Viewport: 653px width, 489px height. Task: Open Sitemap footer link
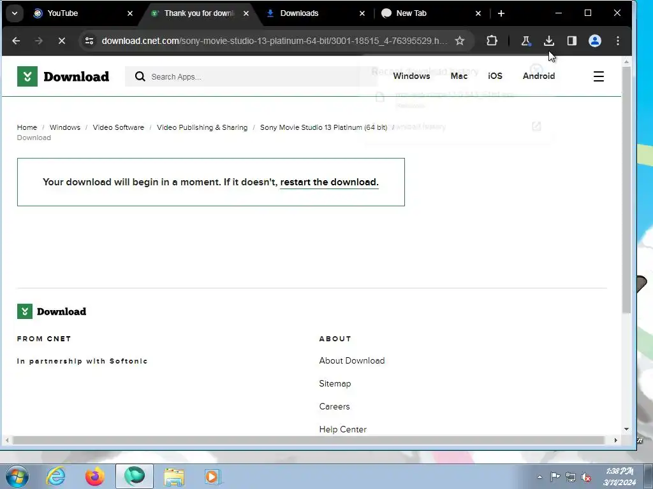335,383
